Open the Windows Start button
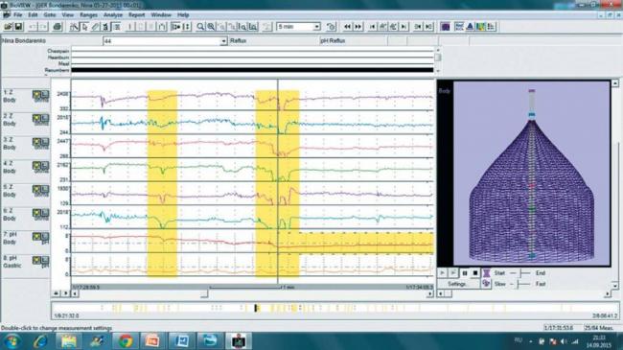Image resolution: width=623 pixels, height=350 pixels. [12, 341]
